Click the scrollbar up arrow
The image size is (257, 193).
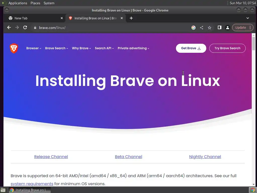[253, 35]
